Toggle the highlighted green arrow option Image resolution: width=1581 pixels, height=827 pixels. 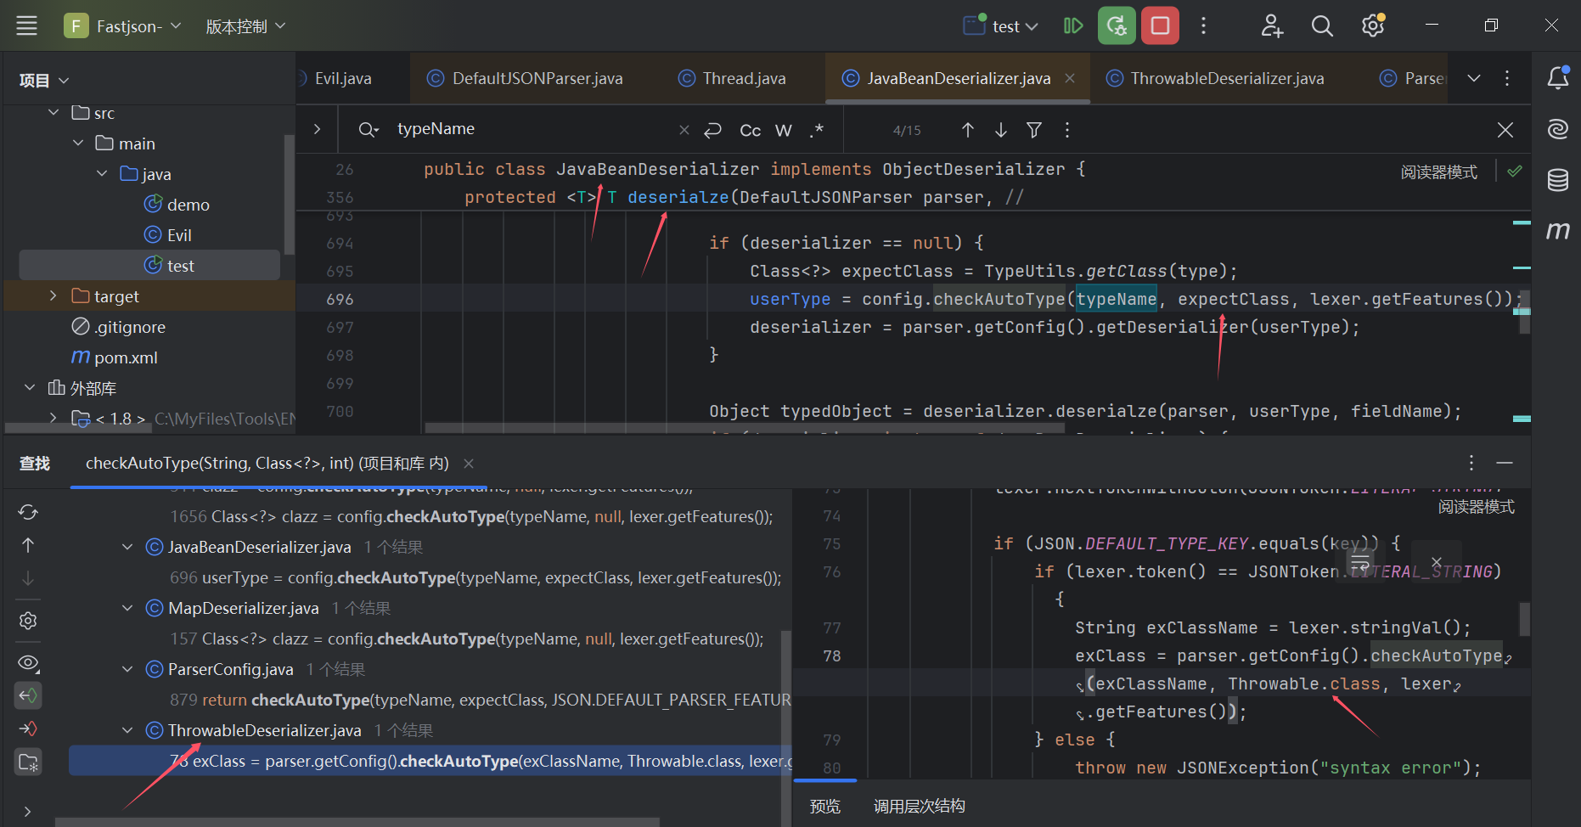28,695
